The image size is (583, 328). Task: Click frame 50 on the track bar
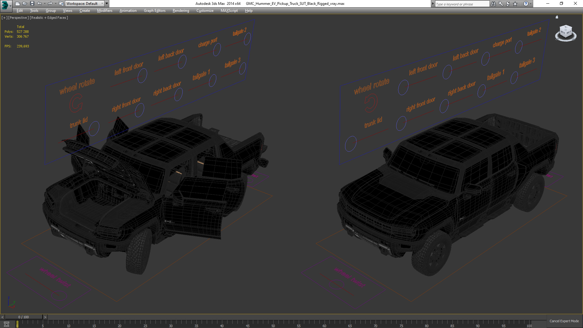[x=273, y=324]
